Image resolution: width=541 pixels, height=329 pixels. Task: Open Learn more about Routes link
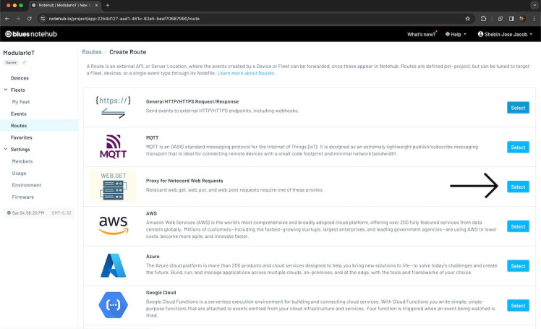pyautogui.click(x=247, y=73)
